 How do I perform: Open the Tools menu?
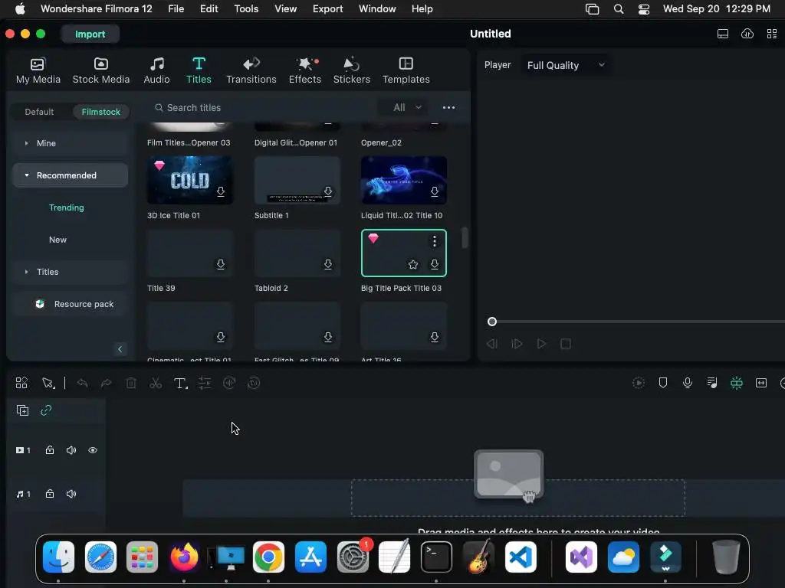pos(246,9)
